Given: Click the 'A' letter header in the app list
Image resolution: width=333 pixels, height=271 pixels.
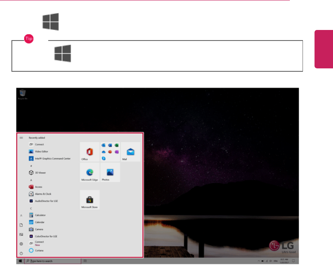Looking at the screenshot, I should click(x=31, y=180).
